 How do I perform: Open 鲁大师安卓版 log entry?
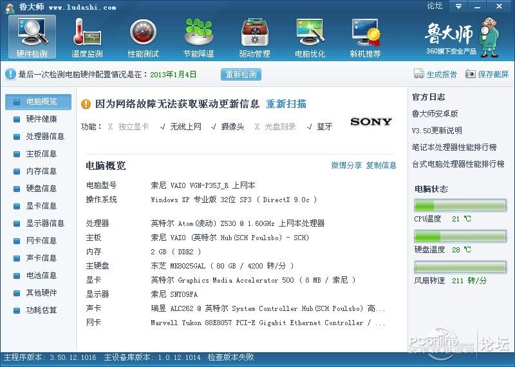pos(435,114)
